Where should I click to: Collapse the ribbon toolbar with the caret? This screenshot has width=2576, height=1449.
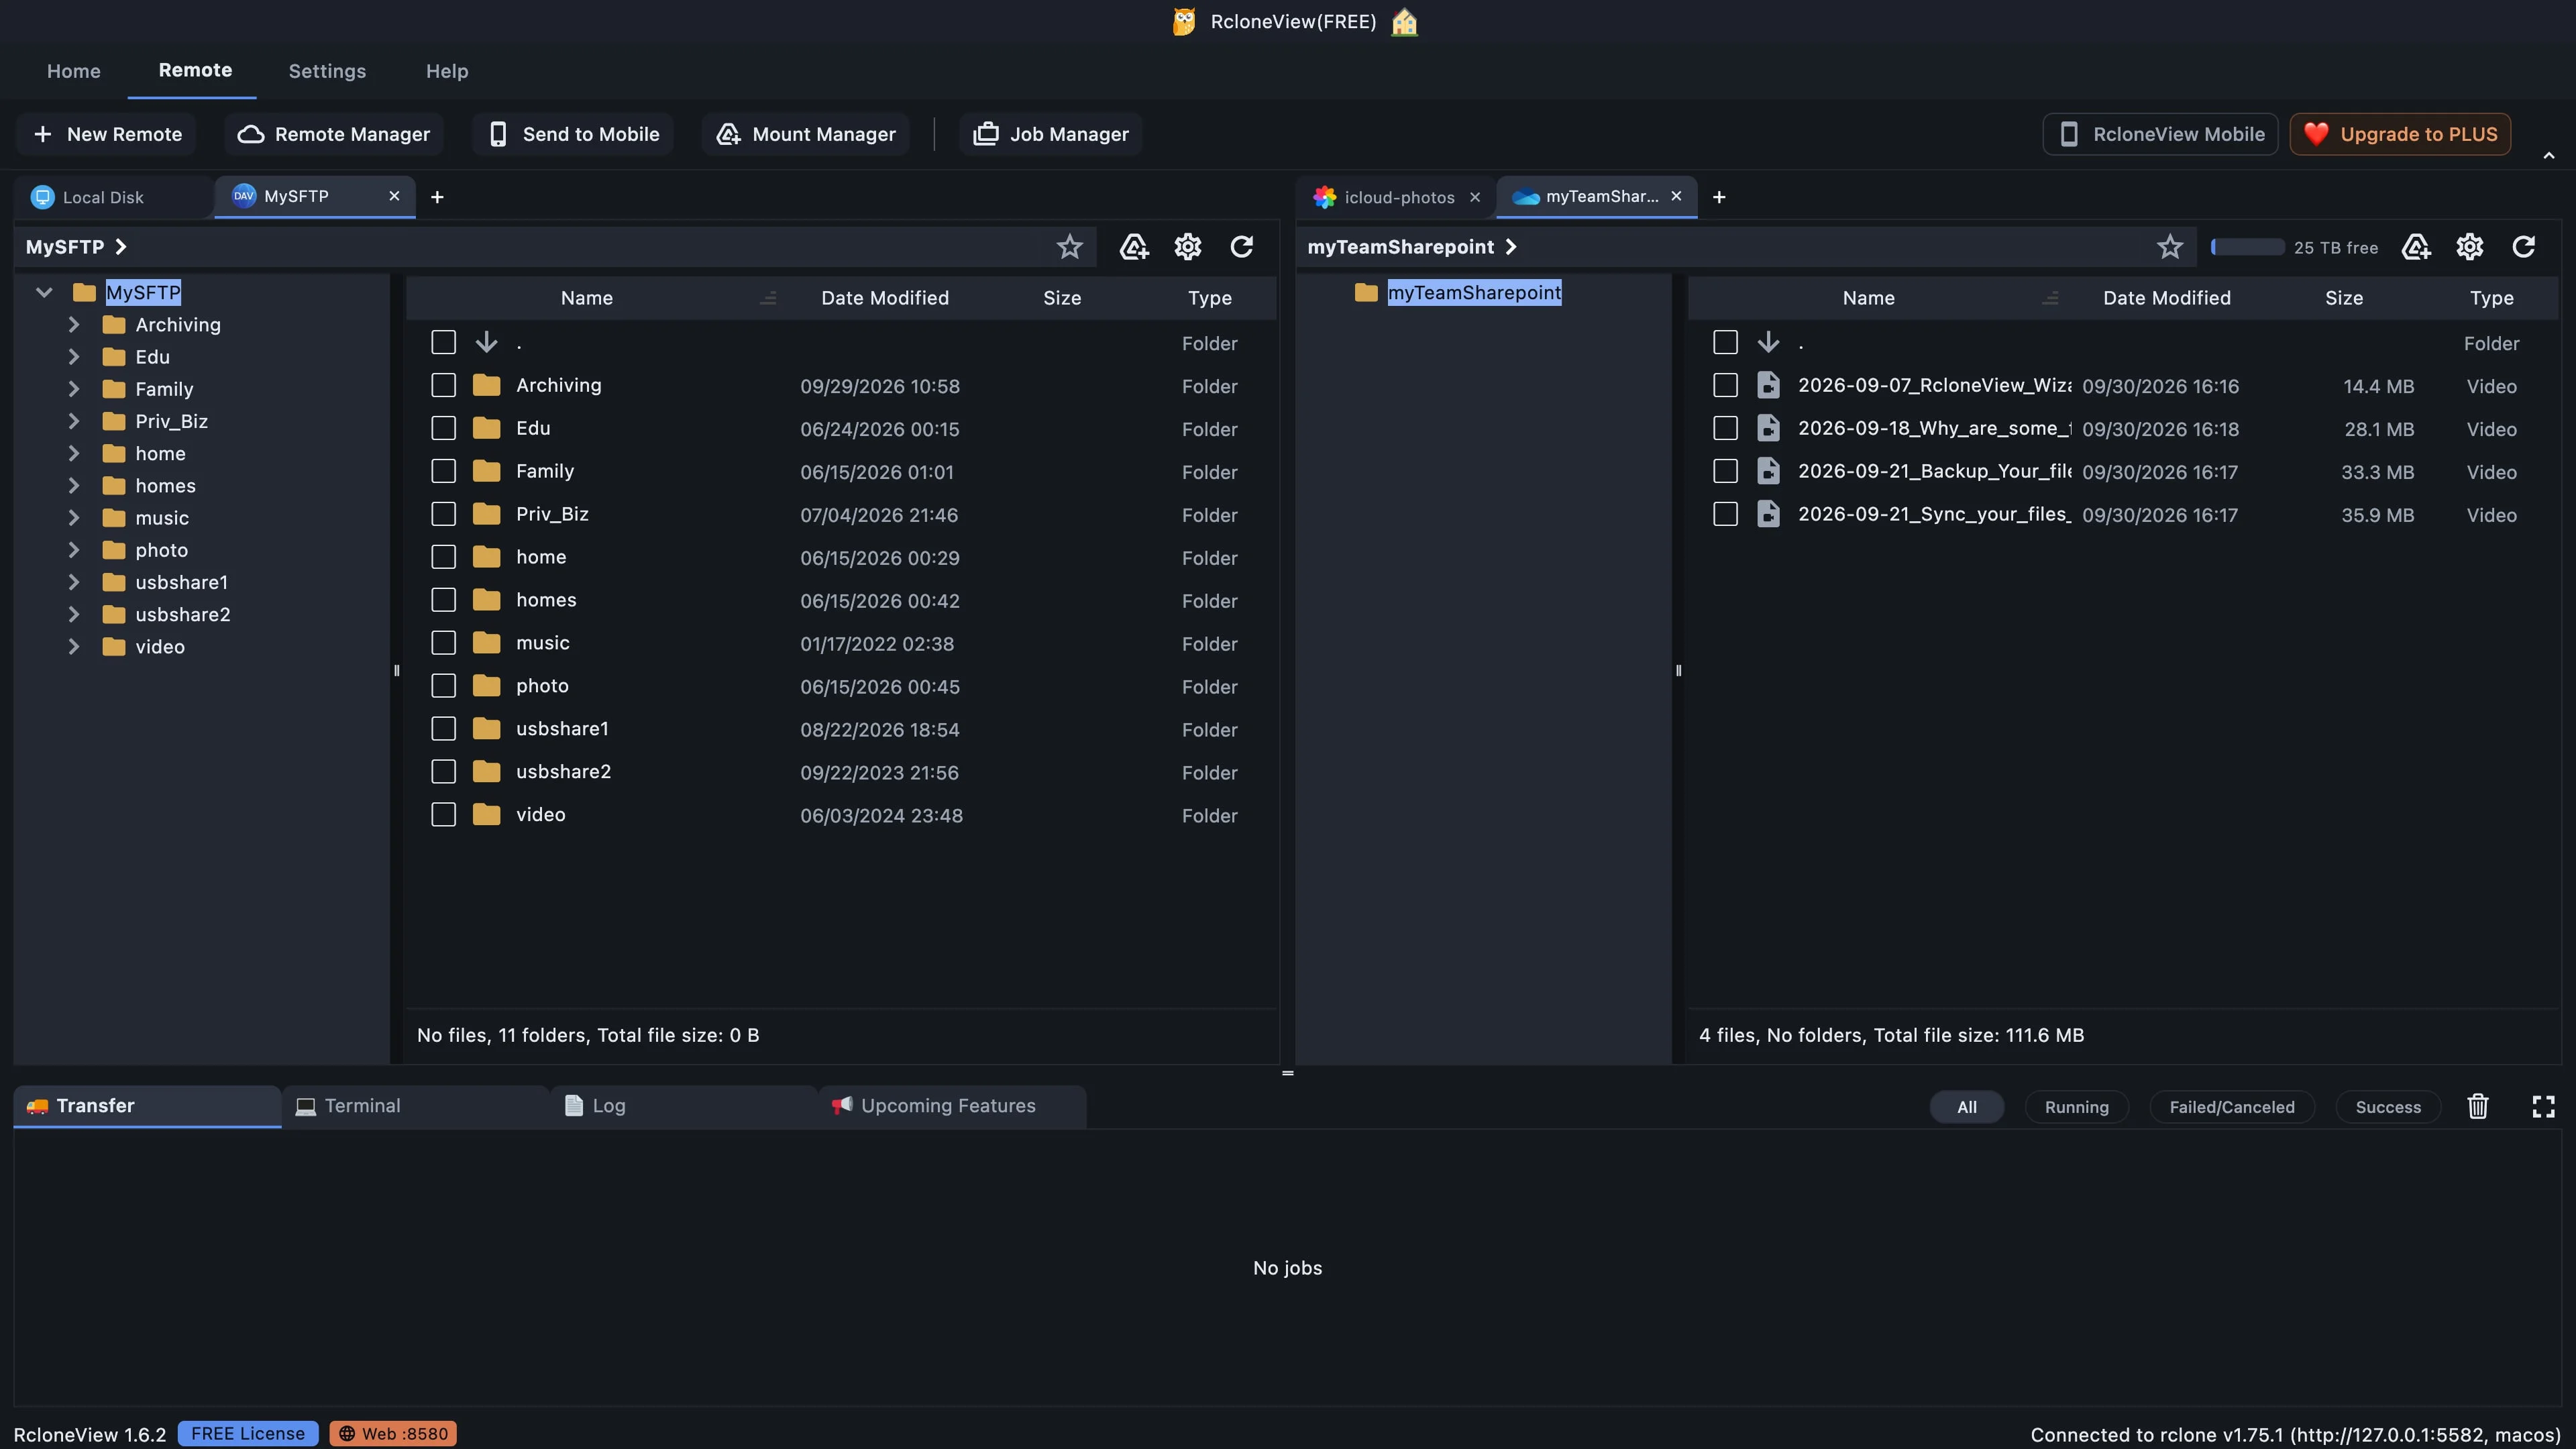click(x=2549, y=156)
